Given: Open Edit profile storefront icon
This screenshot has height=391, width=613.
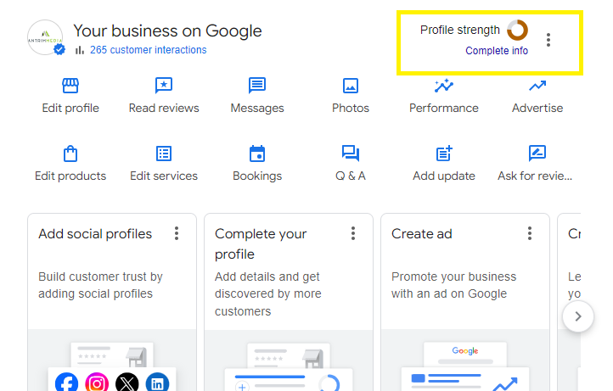Looking at the screenshot, I should 70,86.
